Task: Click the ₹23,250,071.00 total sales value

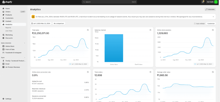Action: pyautogui.click(x=40, y=33)
